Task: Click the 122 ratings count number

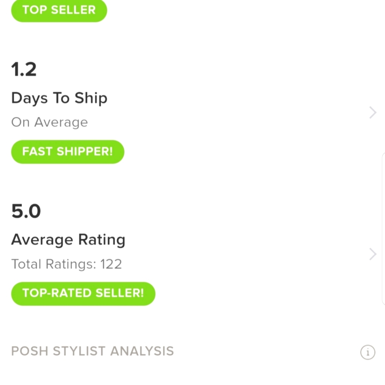Action: [111, 264]
